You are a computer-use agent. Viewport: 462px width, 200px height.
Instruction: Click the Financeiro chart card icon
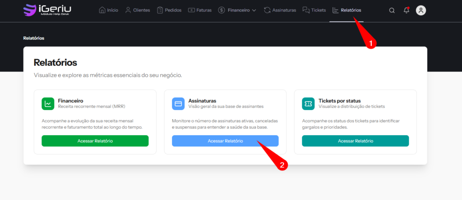point(48,104)
